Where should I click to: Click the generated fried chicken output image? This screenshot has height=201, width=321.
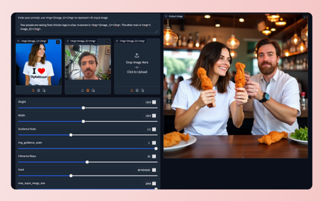pos(236,86)
